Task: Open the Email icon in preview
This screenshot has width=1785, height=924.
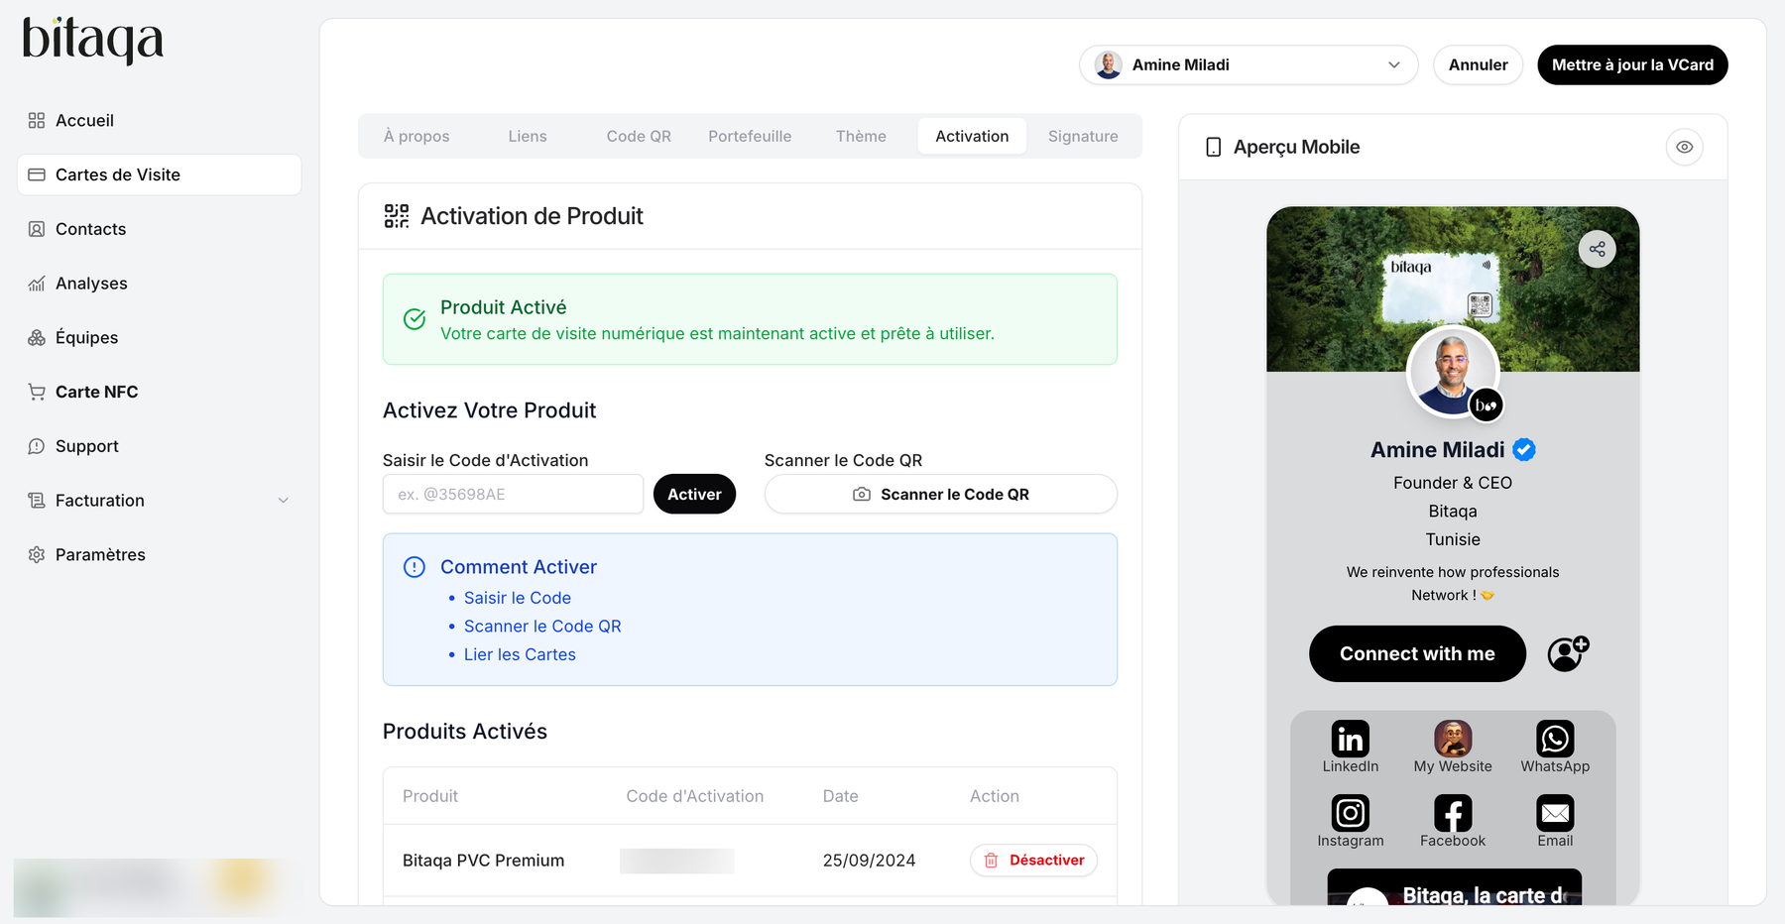Action: [1555, 813]
